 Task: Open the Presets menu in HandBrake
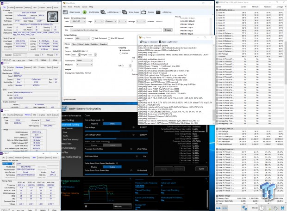[77, 7]
